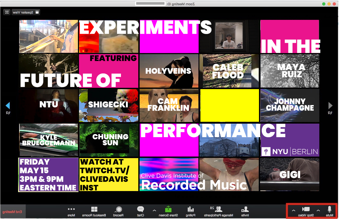Click the blue gallery page arrow
Screen dimensions: 339x219
(8, 105)
